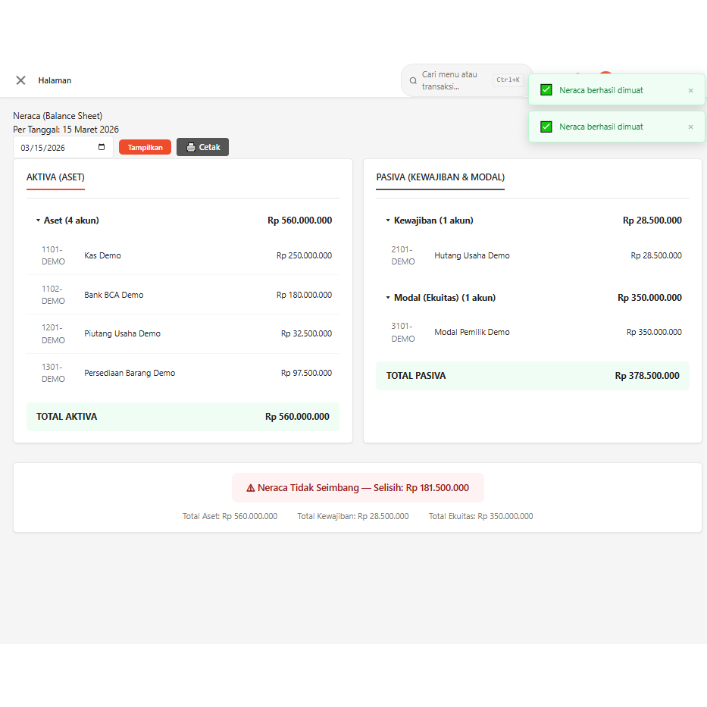Click account code 2101-DEMO
The width and height of the screenshot is (707, 707).
point(403,255)
